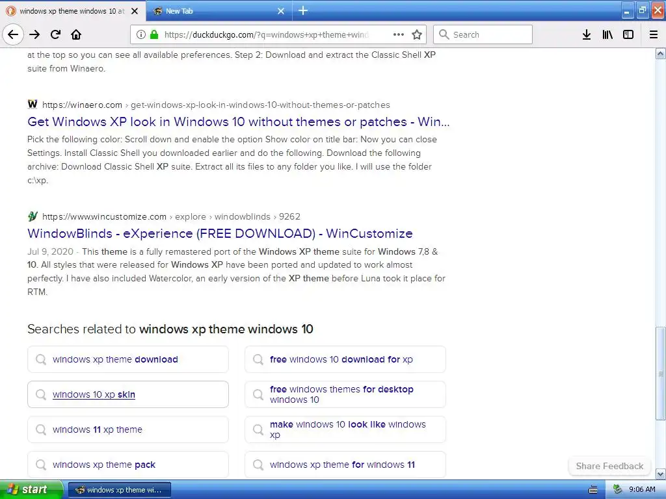
Task: Click scrollbar up arrow
Action: pyautogui.click(x=661, y=53)
